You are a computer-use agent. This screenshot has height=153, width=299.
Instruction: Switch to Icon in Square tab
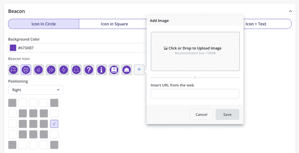tap(114, 24)
